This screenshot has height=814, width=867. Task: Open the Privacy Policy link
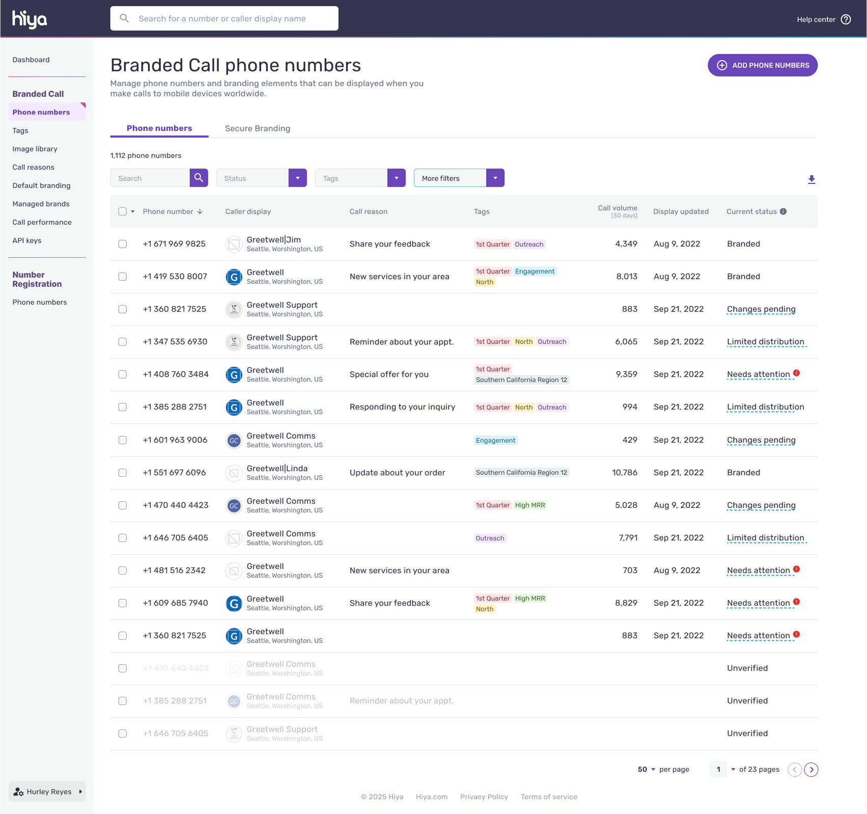coord(484,797)
